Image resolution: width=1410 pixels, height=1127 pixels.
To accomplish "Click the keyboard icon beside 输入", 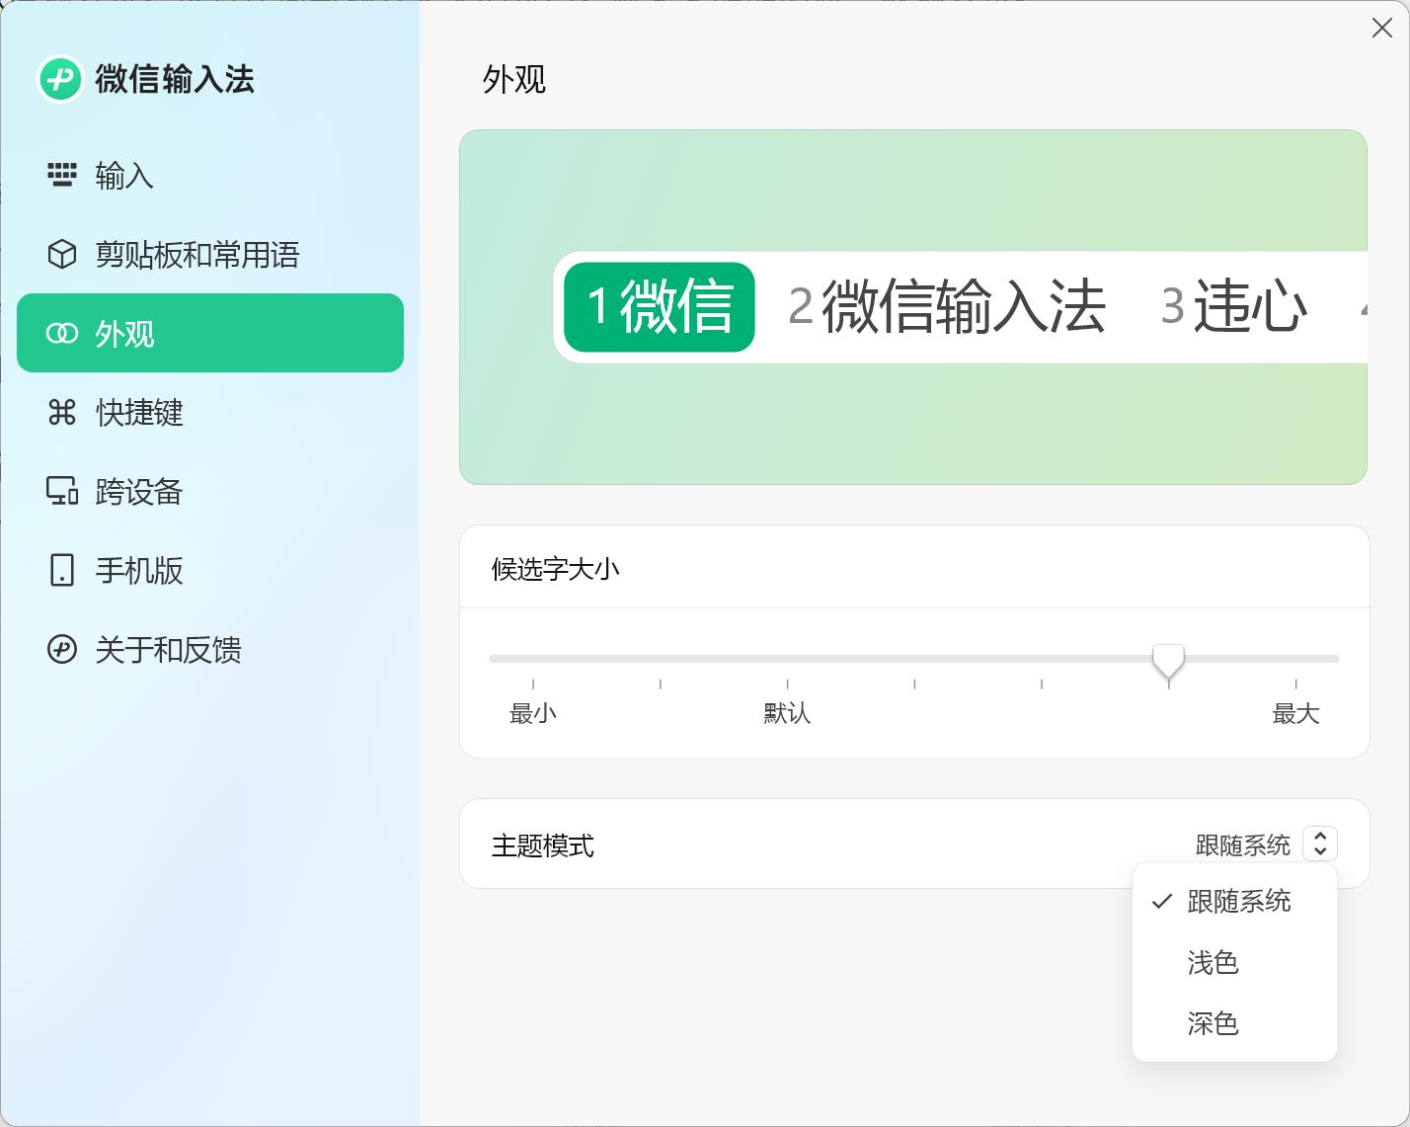I will point(62,176).
